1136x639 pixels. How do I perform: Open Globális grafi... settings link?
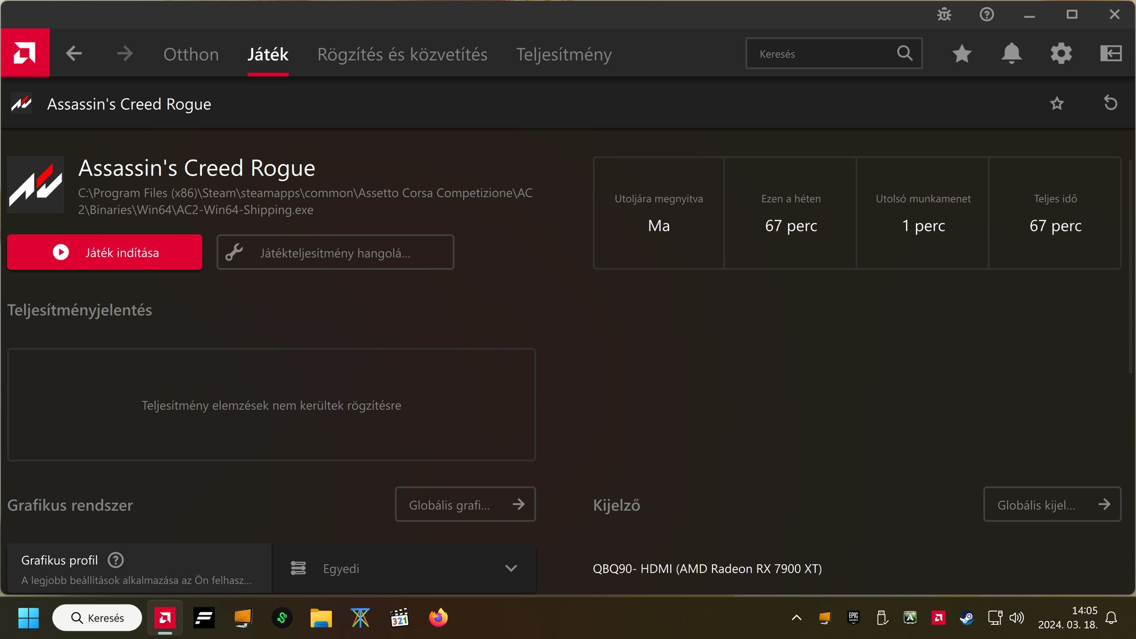(x=465, y=505)
